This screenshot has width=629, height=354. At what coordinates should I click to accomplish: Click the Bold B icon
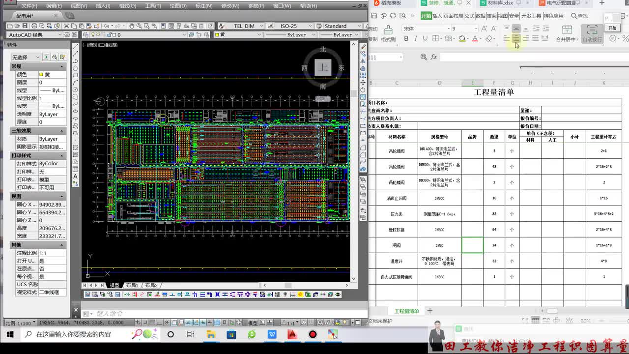click(406, 38)
